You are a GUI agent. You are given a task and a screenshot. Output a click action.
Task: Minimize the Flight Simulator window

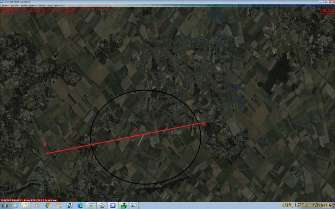click(x=320, y=2)
